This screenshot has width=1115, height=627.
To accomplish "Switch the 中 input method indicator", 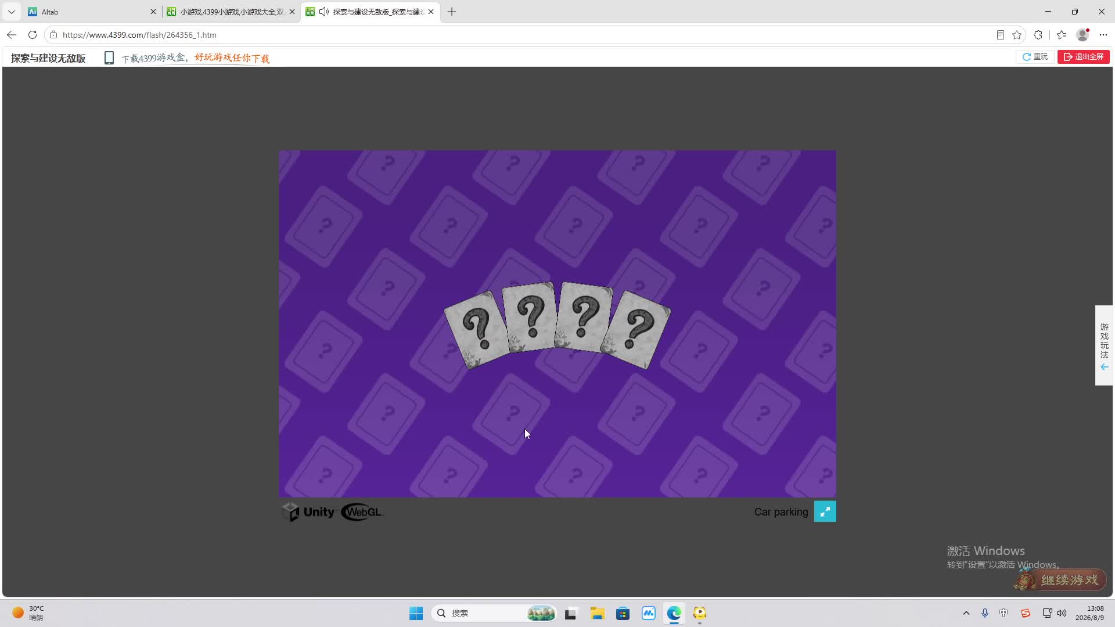I will [1003, 613].
